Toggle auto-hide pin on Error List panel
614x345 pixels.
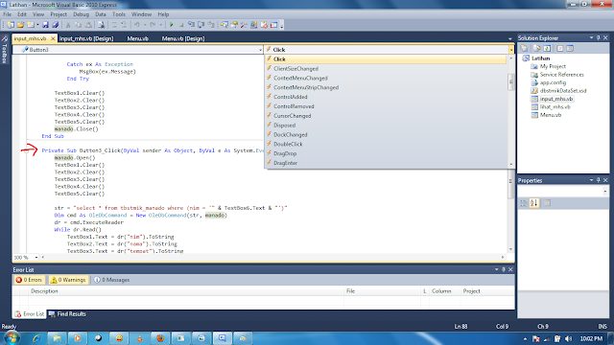504,269
